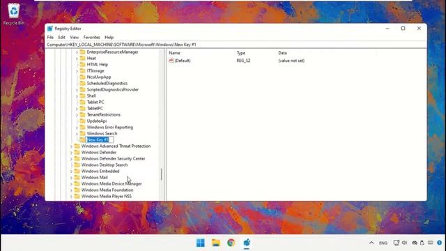The height and width of the screenshot is (251, 446).
Task: Click the (value not set) data cell
Action: tap(291, 61)
